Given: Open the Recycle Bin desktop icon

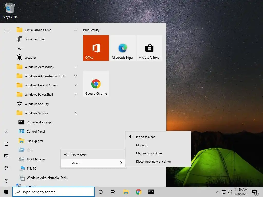Looking at the screenshot, I should 10,11.
